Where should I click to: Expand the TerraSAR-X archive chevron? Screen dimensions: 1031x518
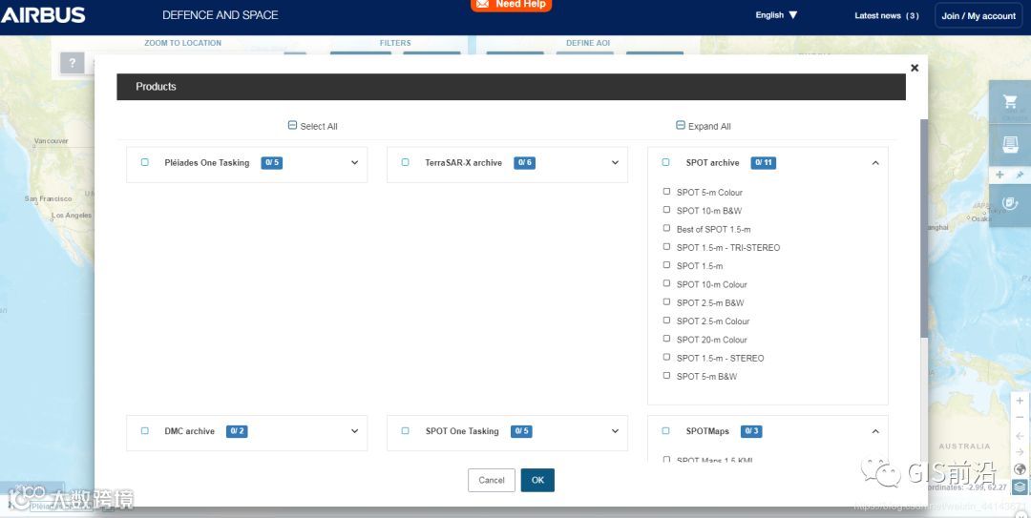[x=615, y=162]
